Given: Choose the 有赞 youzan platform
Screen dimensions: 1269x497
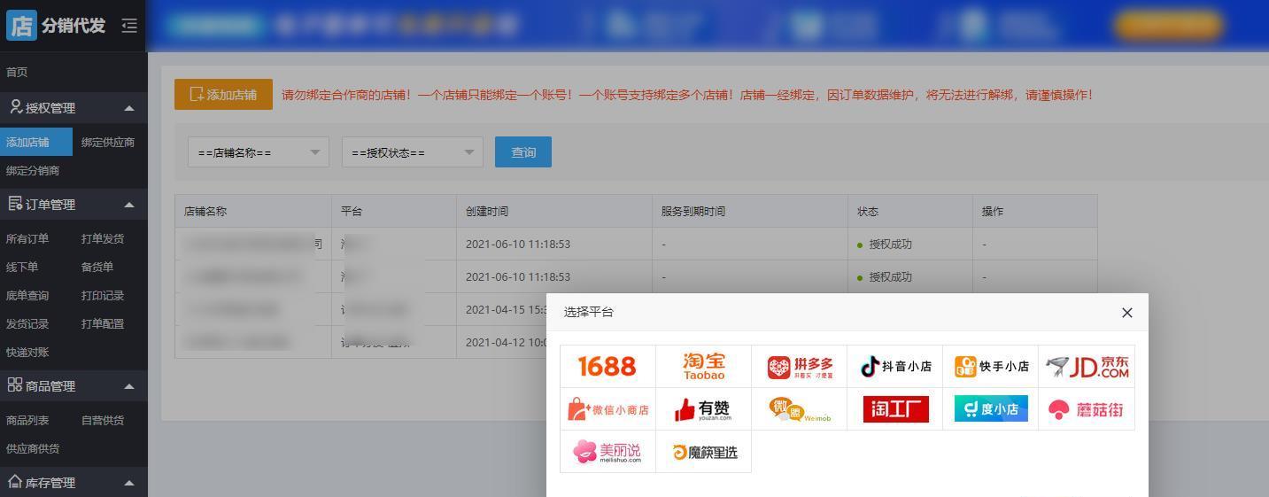Looking at the screenshot, I should [703, 409].
